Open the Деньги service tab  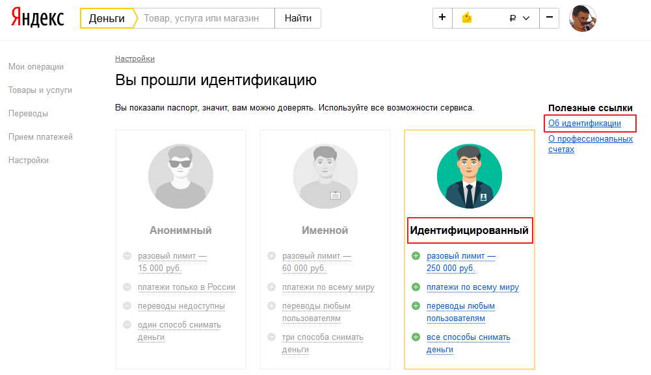[107, 18]
